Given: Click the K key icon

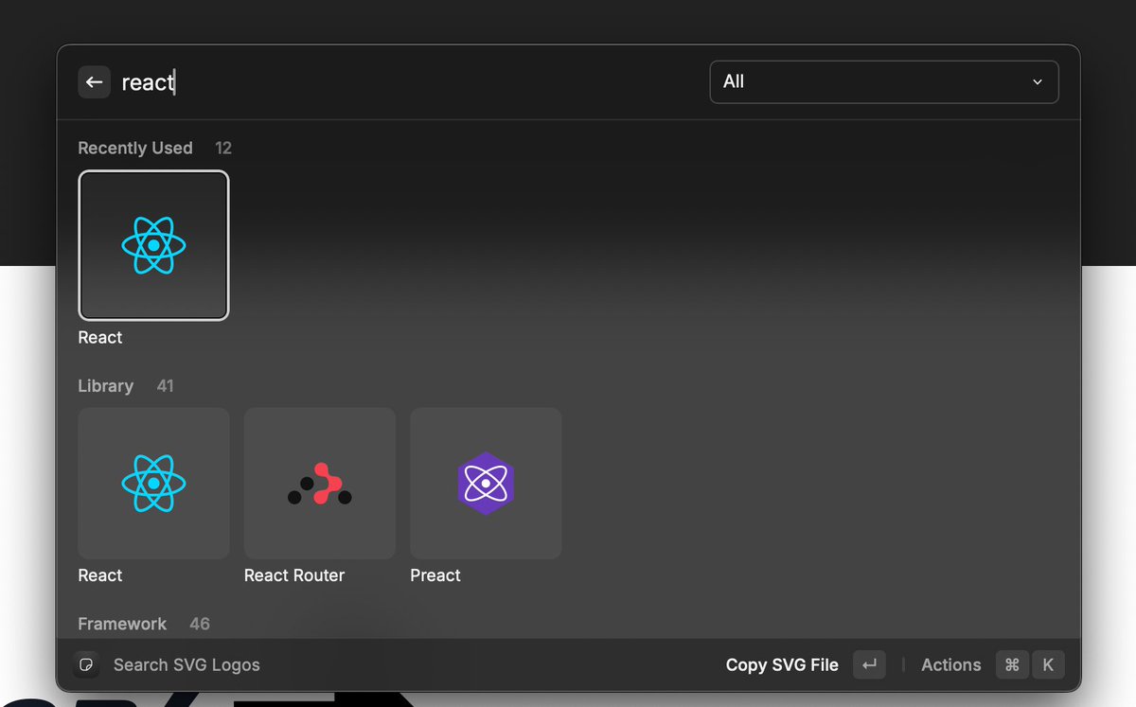Looking at the screenshot, I should (x=1048, y=664).
